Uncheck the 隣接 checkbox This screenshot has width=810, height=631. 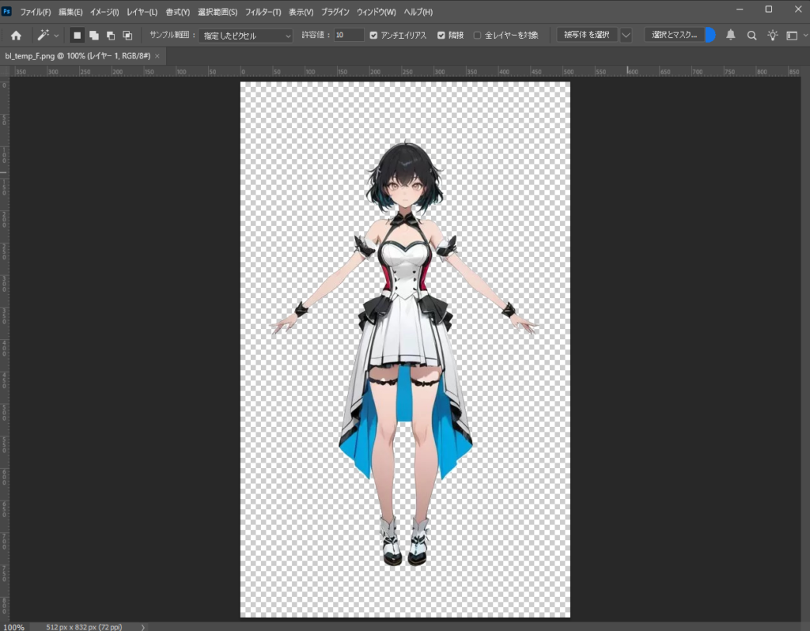(x=441, y=36)
